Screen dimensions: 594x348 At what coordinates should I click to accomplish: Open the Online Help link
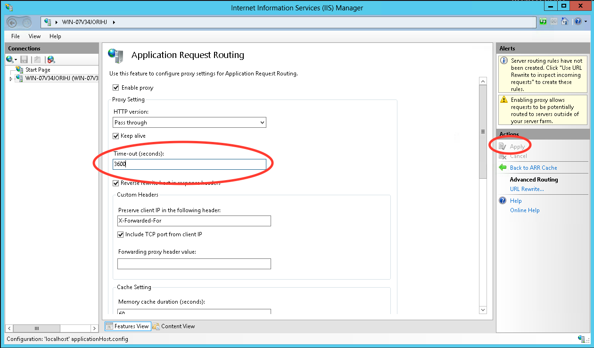pyautogui.click(x=525, y=210)
